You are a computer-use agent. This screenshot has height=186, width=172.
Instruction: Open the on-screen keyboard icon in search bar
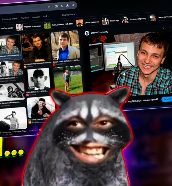[56, 6]
